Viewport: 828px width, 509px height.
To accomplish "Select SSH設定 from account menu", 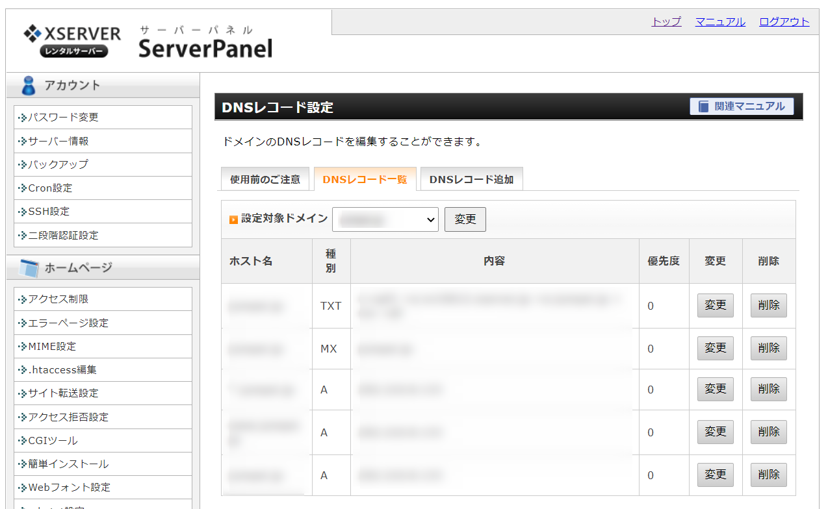I will click(x=49, y=212).
